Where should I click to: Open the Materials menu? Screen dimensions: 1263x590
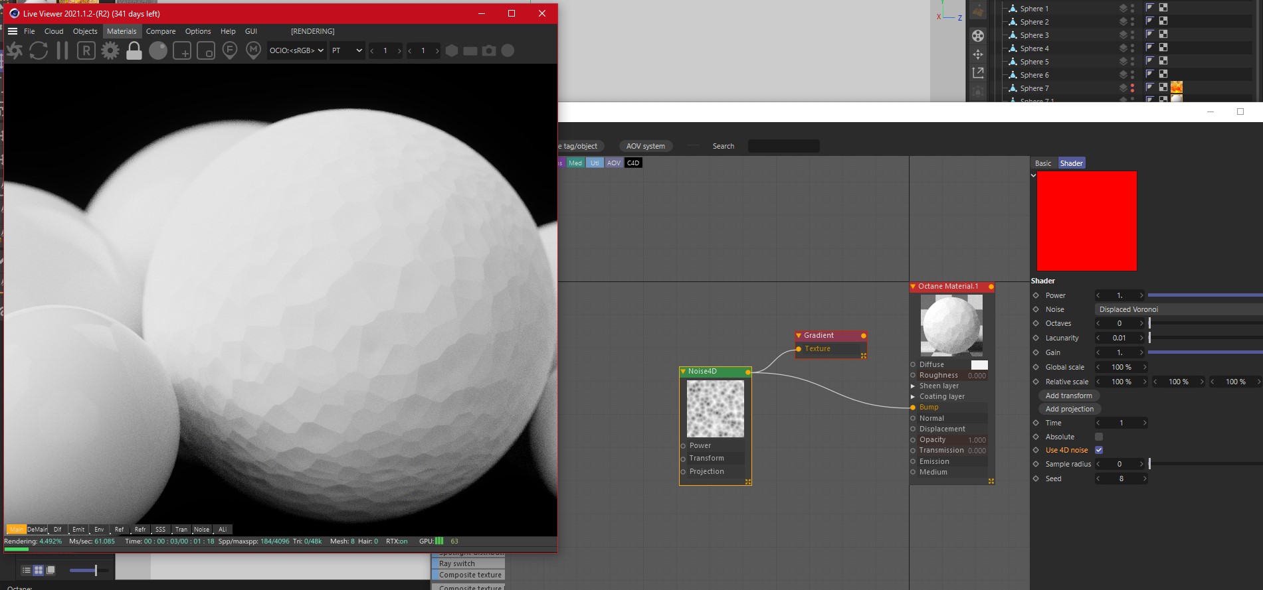tap(122, 31)
